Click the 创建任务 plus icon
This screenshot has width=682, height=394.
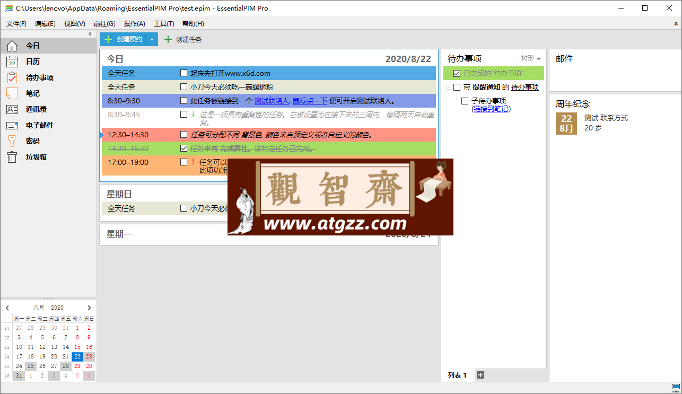tap(168, 39)
